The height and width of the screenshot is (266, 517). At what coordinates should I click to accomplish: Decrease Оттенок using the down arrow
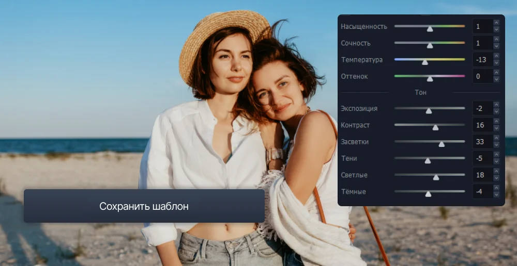click(496, 80)
